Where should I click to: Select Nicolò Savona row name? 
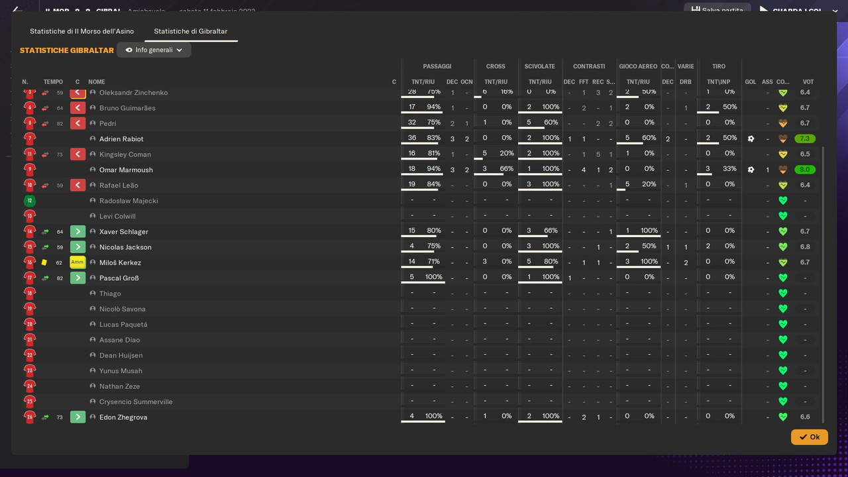(x=123, y=309)
